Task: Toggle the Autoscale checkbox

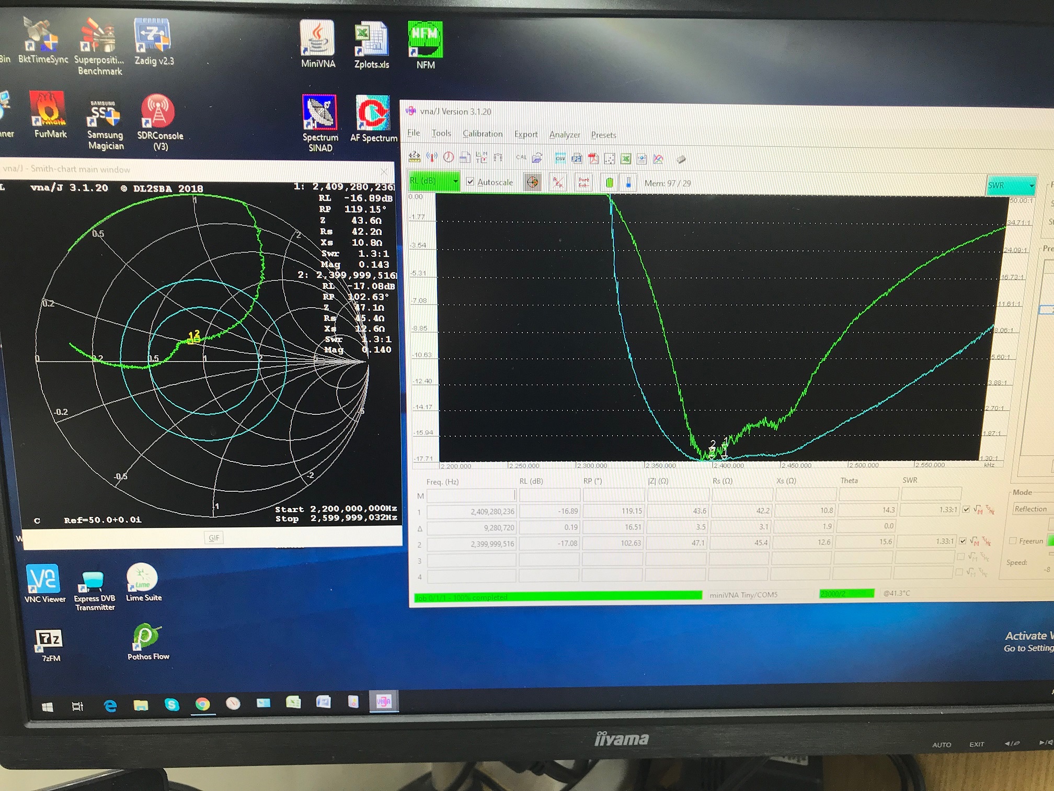Action: point(470,182)
